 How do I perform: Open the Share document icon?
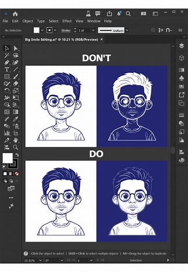point(109,14)
